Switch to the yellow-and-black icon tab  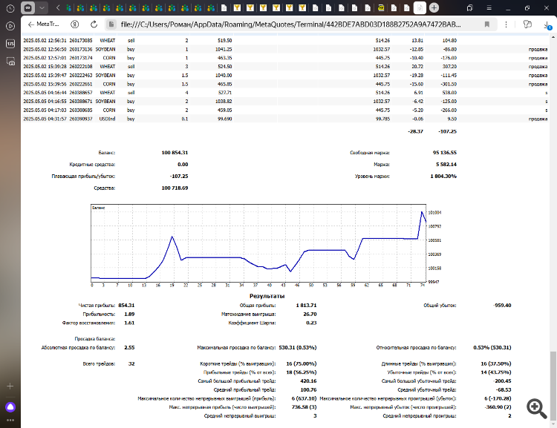pos(381,8)
